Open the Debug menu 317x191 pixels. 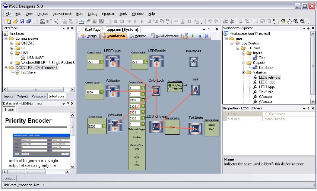(93, 14)
